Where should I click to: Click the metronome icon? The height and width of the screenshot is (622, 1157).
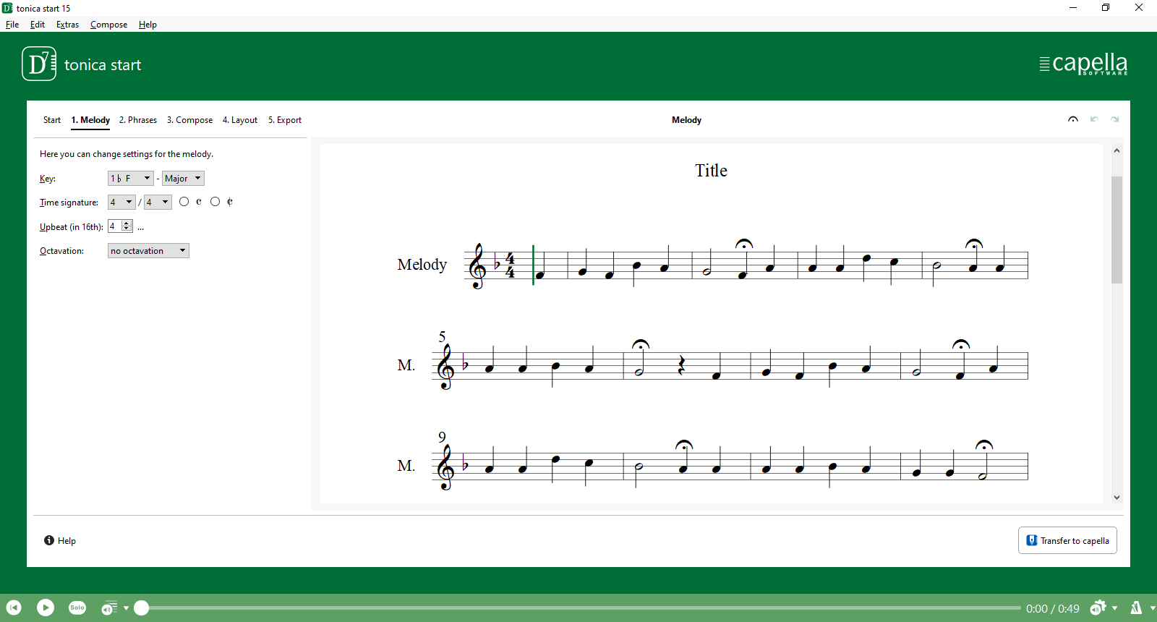(1137, 608)
